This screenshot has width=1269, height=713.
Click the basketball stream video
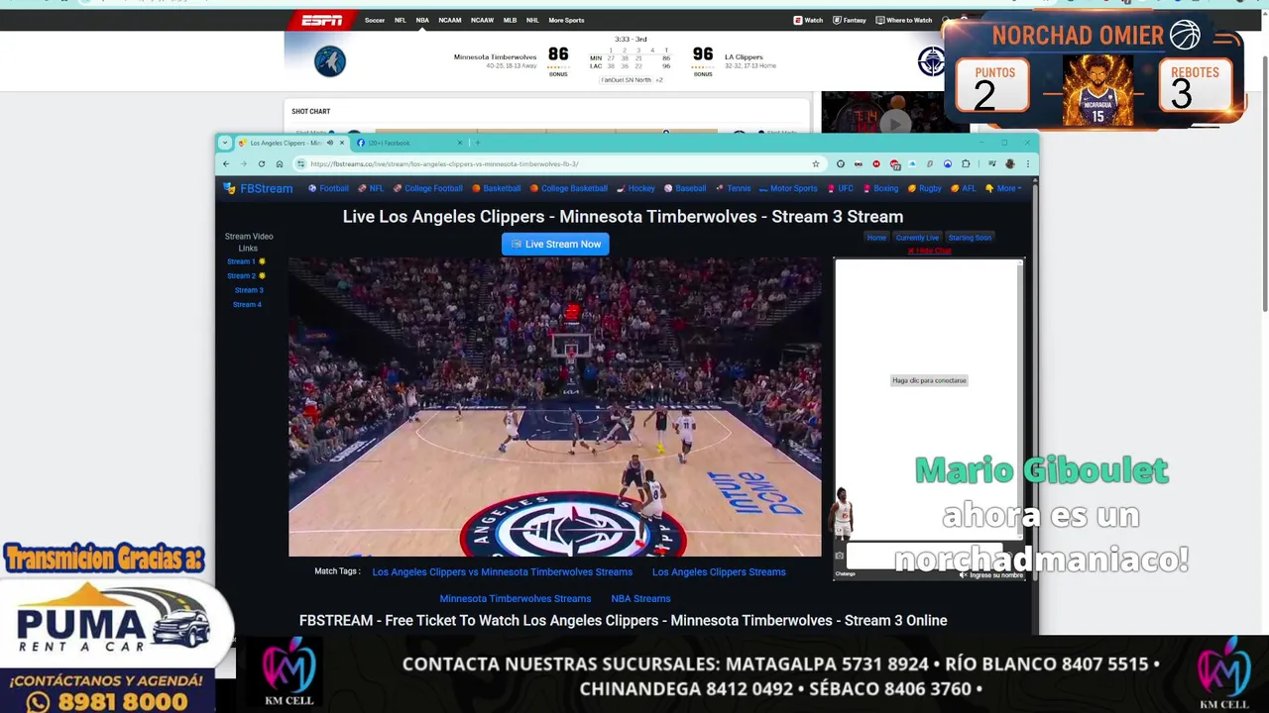point(555,407)
